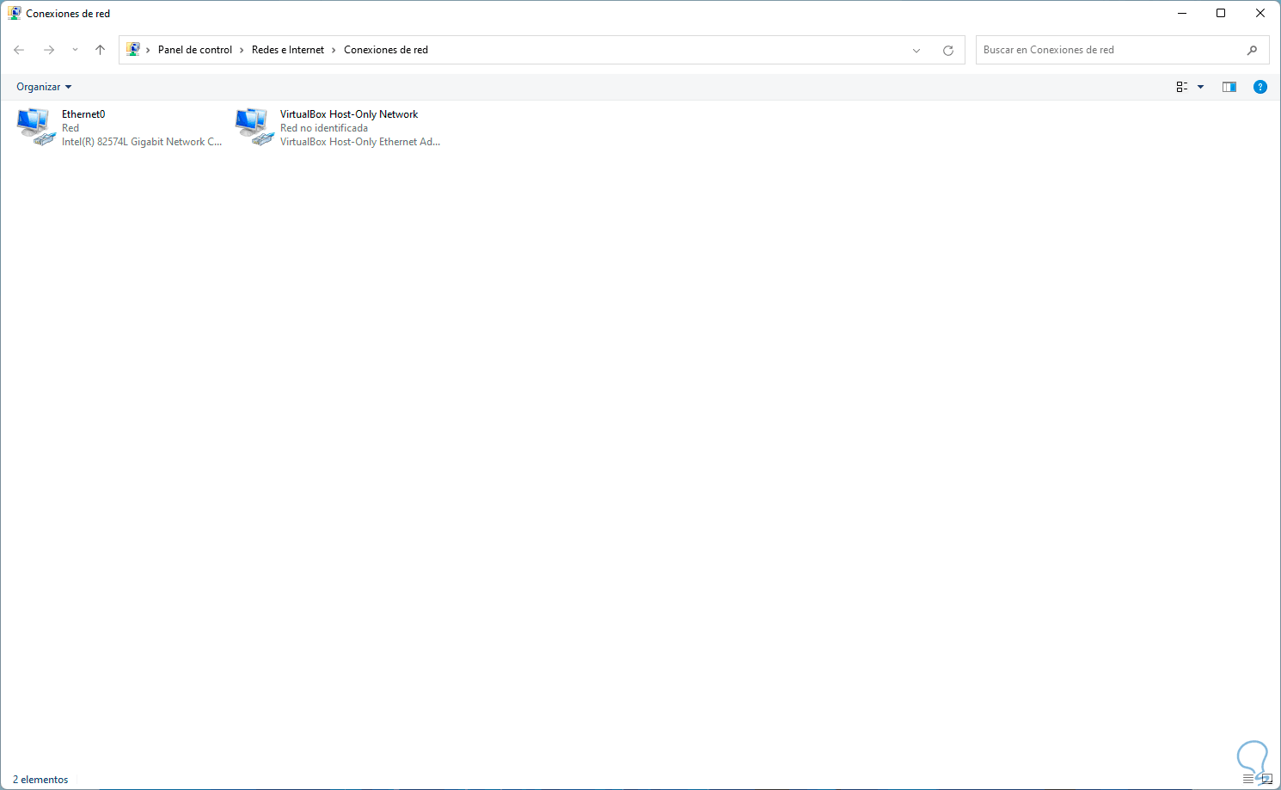Select the Ethernet0 network adapter icon
The height and width of the screenshot is (790, 1281).
35,127
